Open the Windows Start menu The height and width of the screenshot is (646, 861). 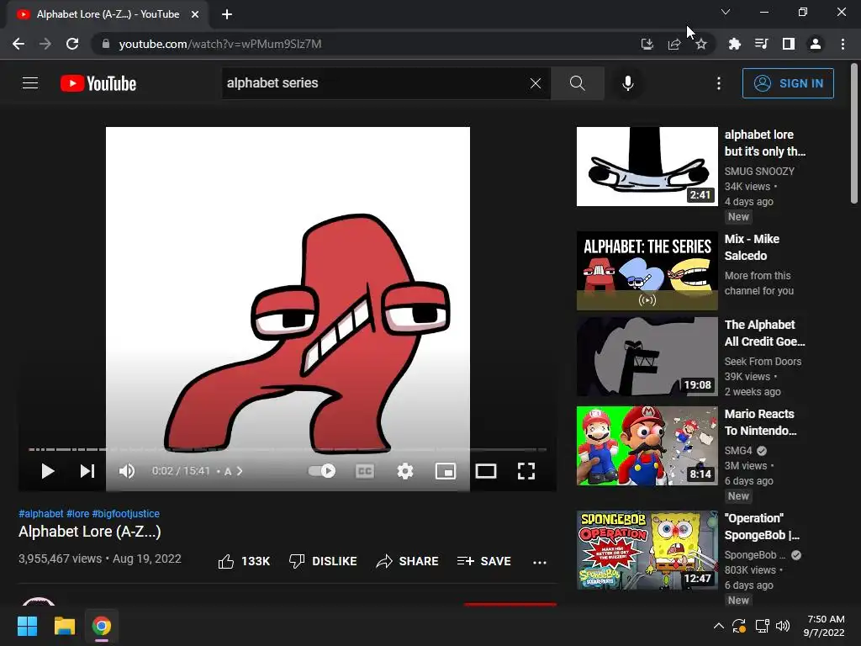point(27,626)
